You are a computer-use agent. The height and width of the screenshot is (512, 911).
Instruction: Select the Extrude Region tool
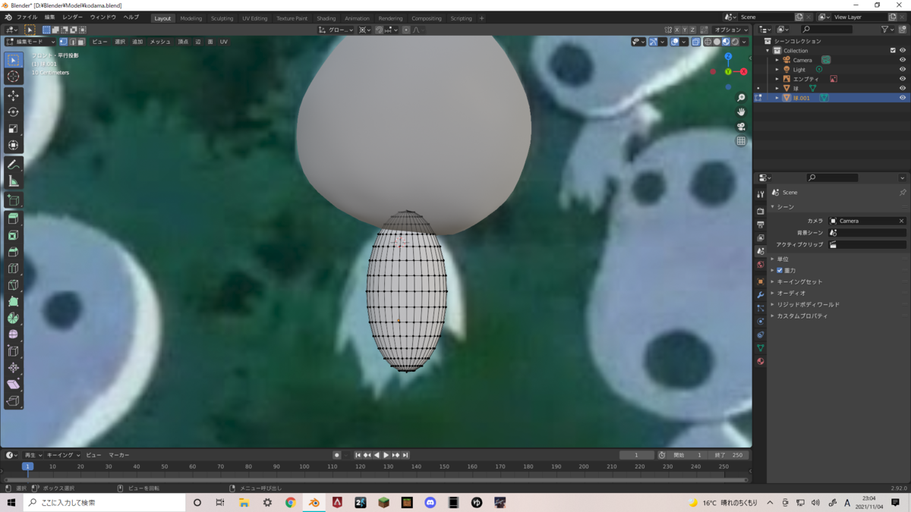click(x=14, y=219)
